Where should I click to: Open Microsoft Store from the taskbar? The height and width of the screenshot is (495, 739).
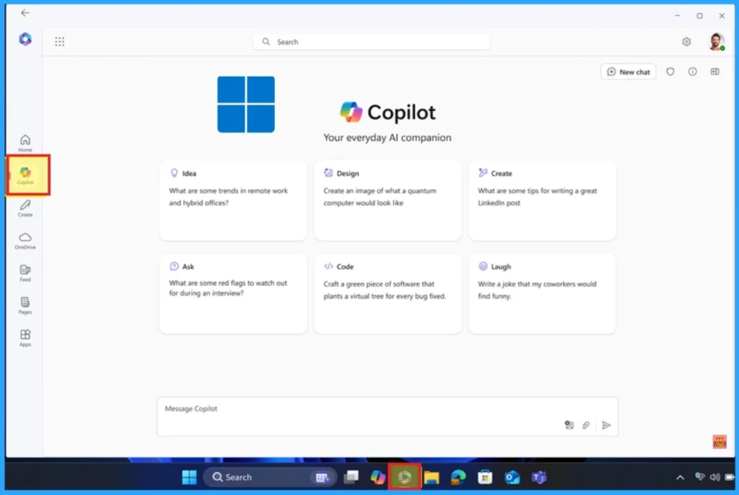(485, 478)
